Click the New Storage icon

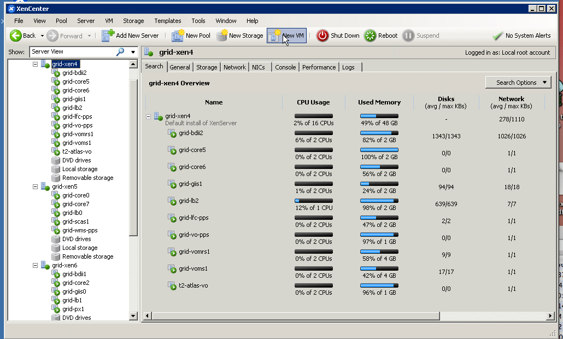[222, 35]
